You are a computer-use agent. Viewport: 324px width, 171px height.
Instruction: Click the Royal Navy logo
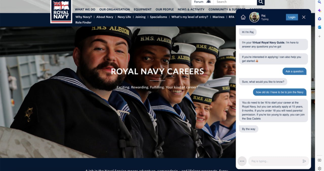(x=61, y=11)
